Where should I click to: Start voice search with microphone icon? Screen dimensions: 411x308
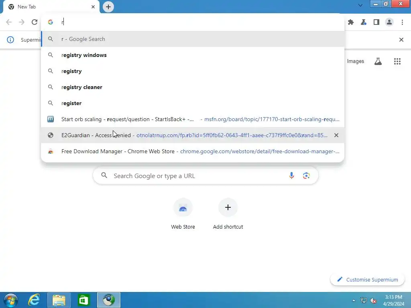click(291, 176)
